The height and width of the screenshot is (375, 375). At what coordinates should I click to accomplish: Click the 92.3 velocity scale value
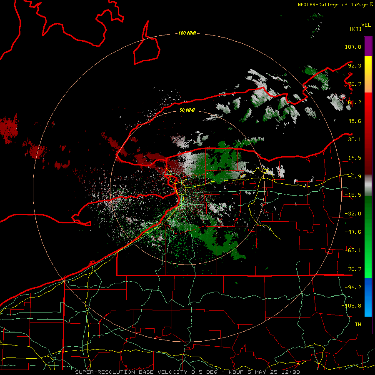coord(355,65)
